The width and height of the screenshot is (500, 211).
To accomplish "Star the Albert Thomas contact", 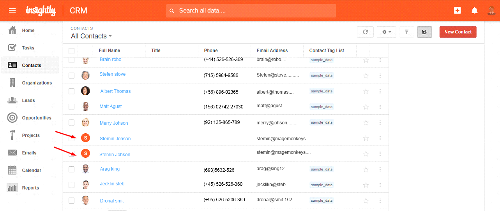I will tap(366, 91).
